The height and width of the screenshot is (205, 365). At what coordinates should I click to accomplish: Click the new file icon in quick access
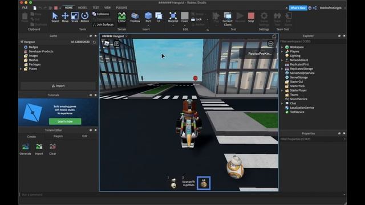point(35,8)
